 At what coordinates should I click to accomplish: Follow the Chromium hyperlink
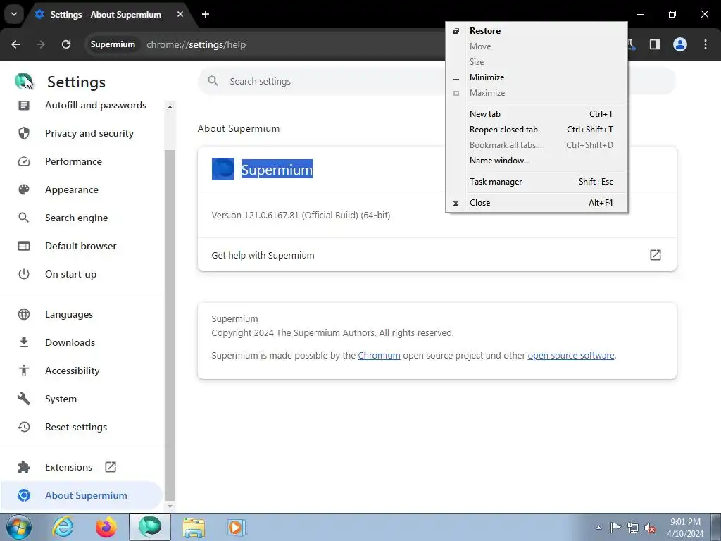tap(379, 356)
